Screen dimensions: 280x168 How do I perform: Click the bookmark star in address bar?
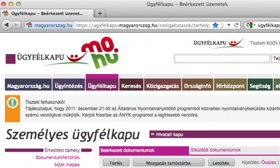[x=215, y=25]
